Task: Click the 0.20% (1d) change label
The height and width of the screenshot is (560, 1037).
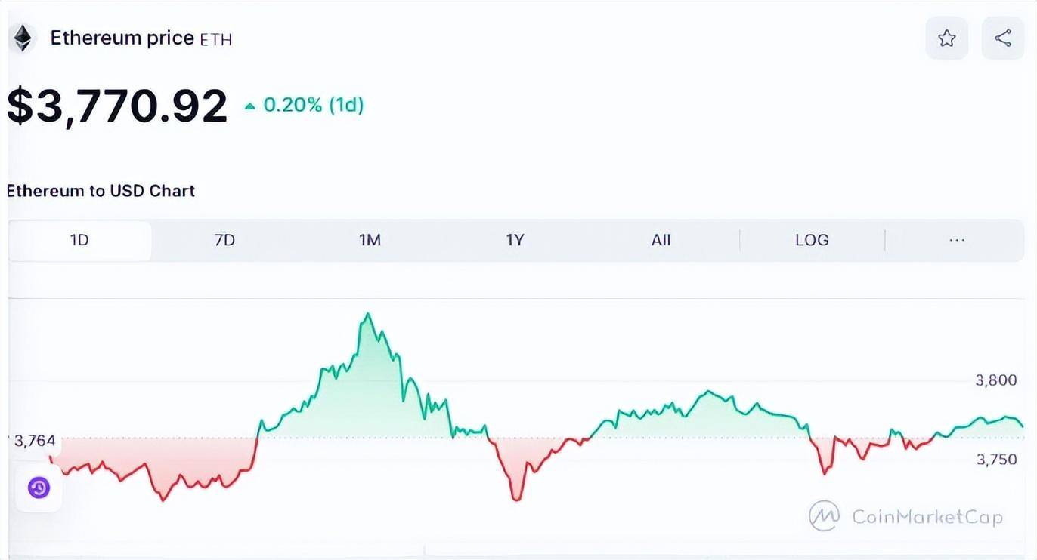Action: tap(313, 105)
